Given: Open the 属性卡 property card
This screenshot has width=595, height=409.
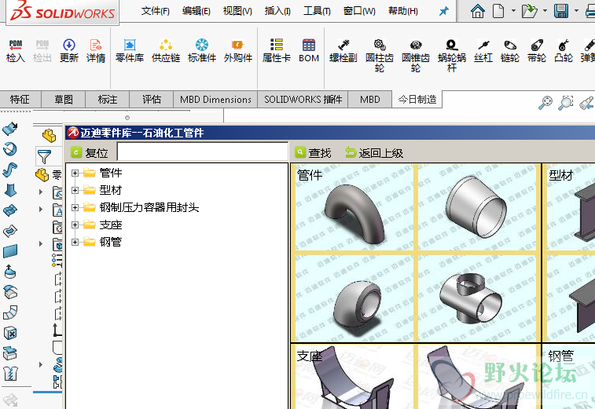Looking at the screenshot, I should pyautogui.click(x=277, y=51).
